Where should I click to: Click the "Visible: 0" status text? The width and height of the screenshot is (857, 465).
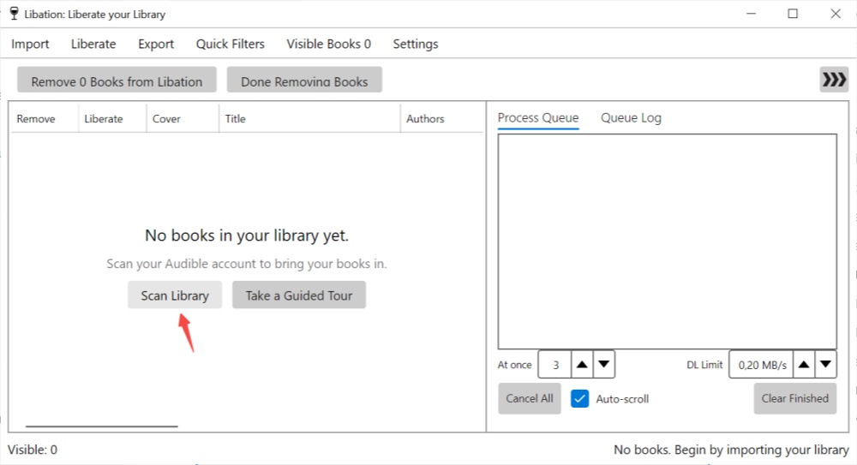coord(33,450)
